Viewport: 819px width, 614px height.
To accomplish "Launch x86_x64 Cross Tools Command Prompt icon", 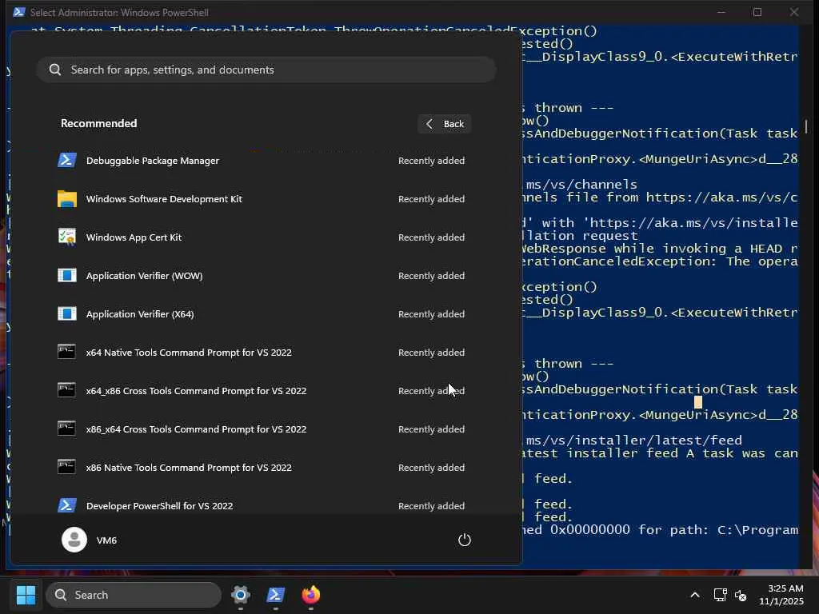I will coord(67,429).
